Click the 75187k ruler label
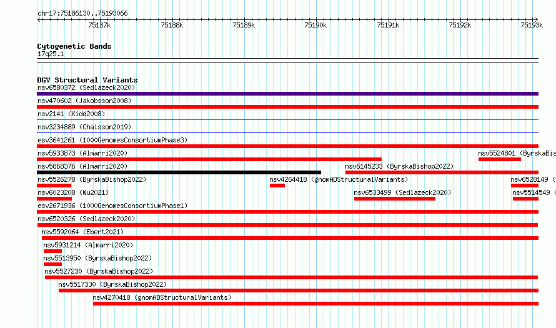Screen dimensions: 556x328 point(99,25)
